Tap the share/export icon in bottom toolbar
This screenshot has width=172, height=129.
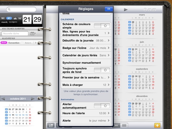point(50,125)
